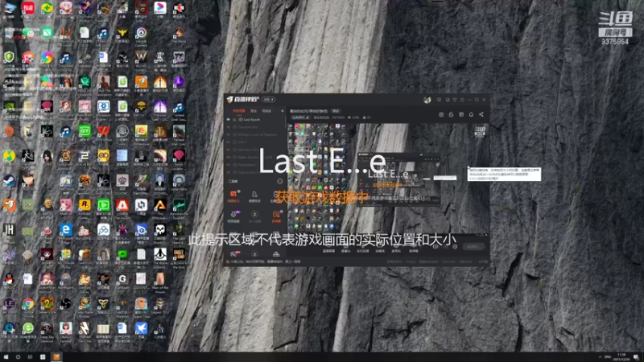
Task: Open the red A desktop icon
Action: [x=122, y=205]
